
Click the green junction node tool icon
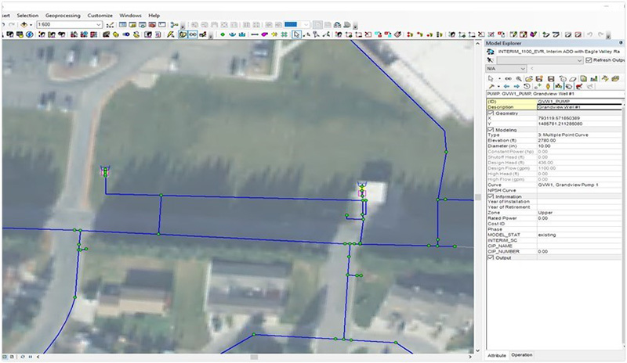click(x=223, y=34)
